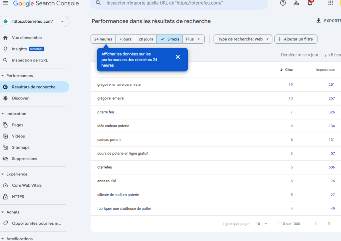Go to next page of results
341x241 pixels.
point(329,224)
